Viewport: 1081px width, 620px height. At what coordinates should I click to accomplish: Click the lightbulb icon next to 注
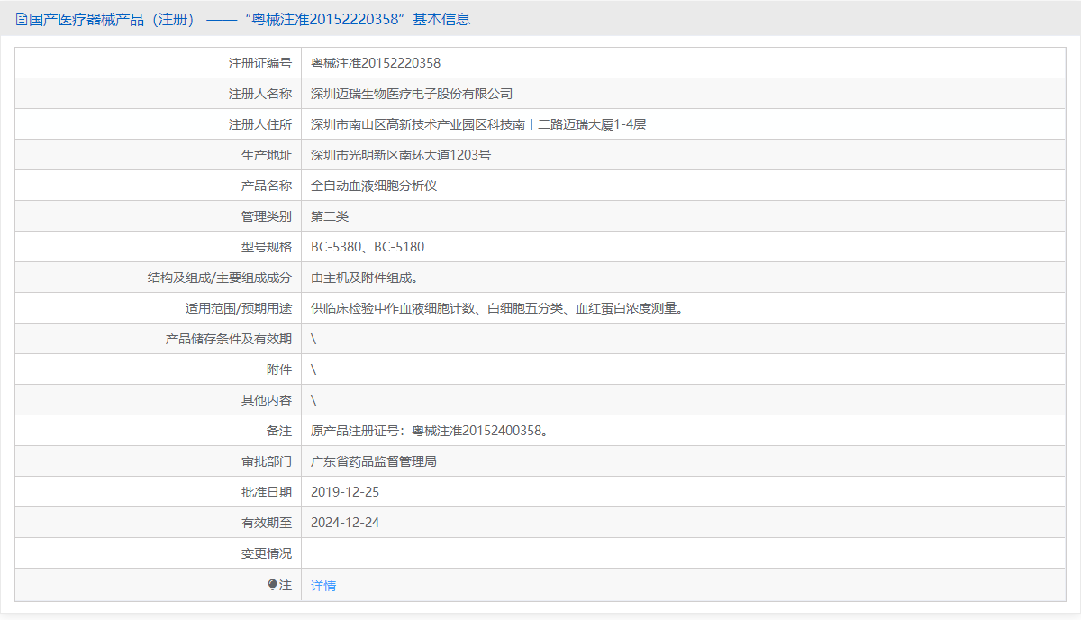[272, 585]
